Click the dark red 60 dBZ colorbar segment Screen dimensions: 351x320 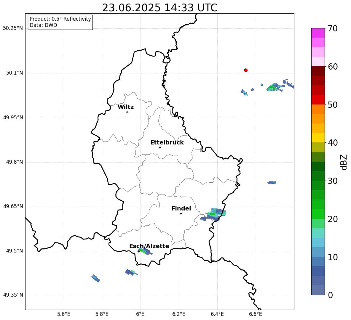tap(318, 71)
